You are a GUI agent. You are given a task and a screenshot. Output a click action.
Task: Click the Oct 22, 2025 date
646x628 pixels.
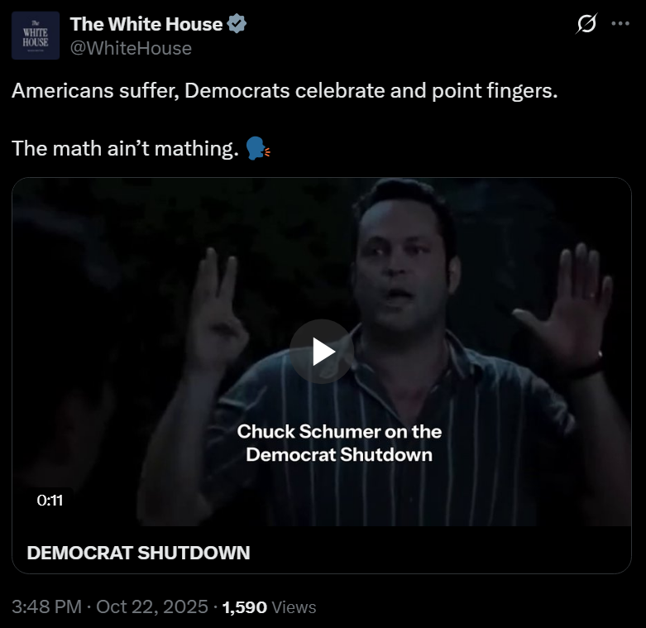click(x=152, y=606)
